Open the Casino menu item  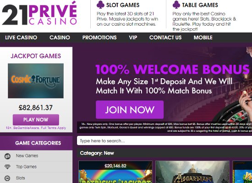point(60,38)
